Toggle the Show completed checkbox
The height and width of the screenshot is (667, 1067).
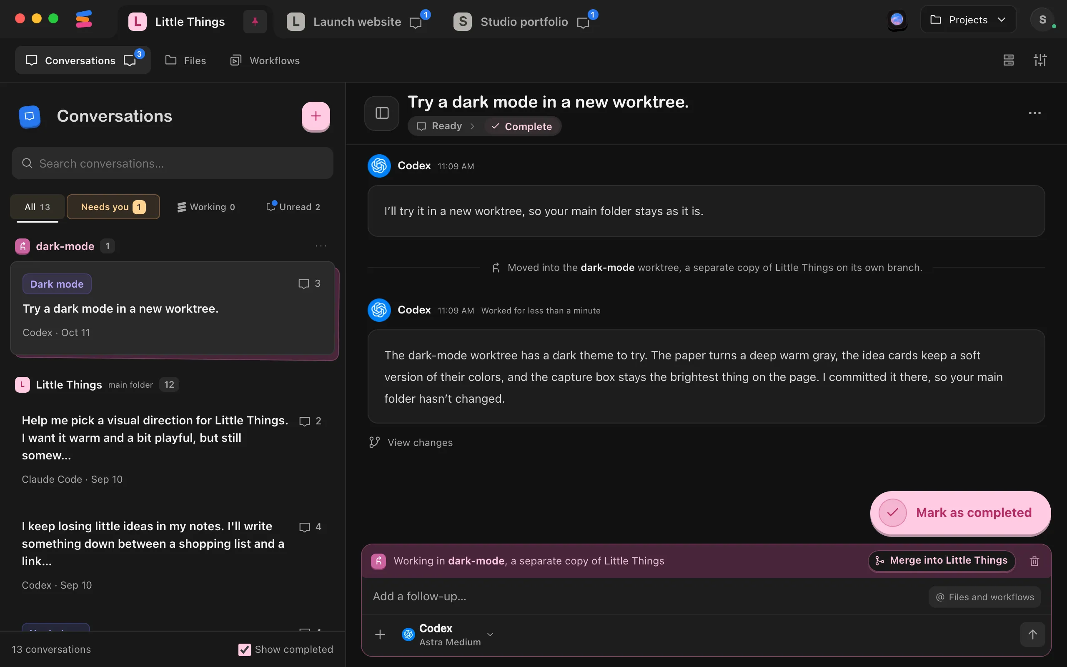point(244,649)
